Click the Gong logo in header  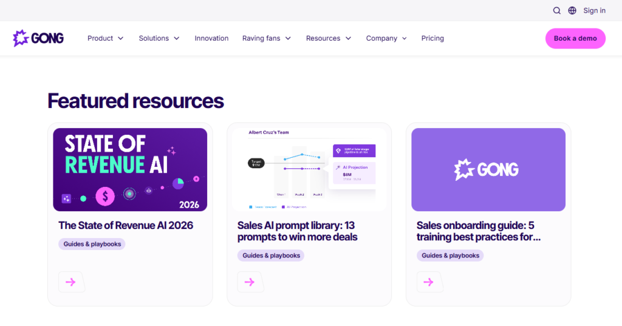(38, 38)
